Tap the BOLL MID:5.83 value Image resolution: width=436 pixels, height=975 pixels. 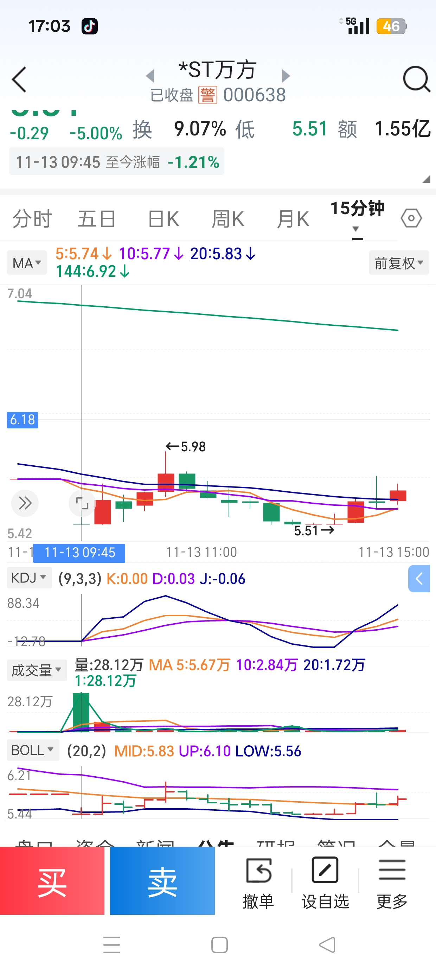(x=144, y=751)
